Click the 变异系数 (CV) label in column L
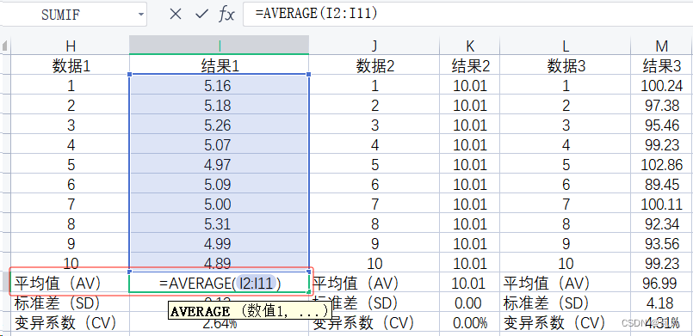Image resolution: width=693 pixels, height=336 pixels. click(554, 323)
